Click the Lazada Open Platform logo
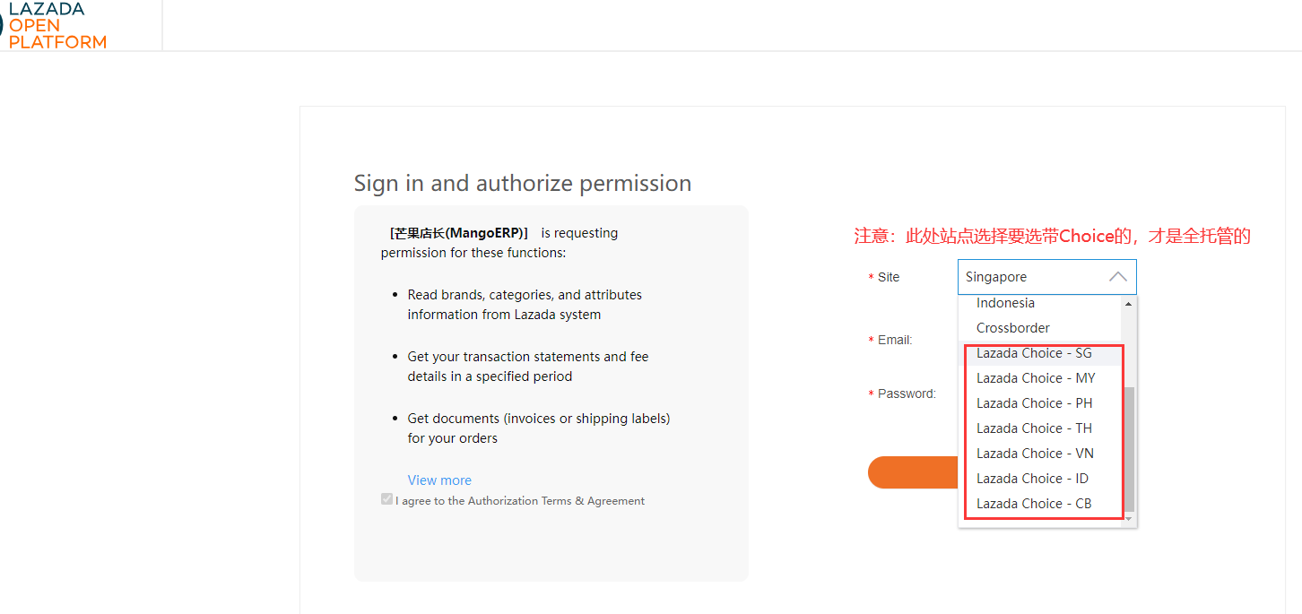1302x614 pixels. [x=54, y=25]
